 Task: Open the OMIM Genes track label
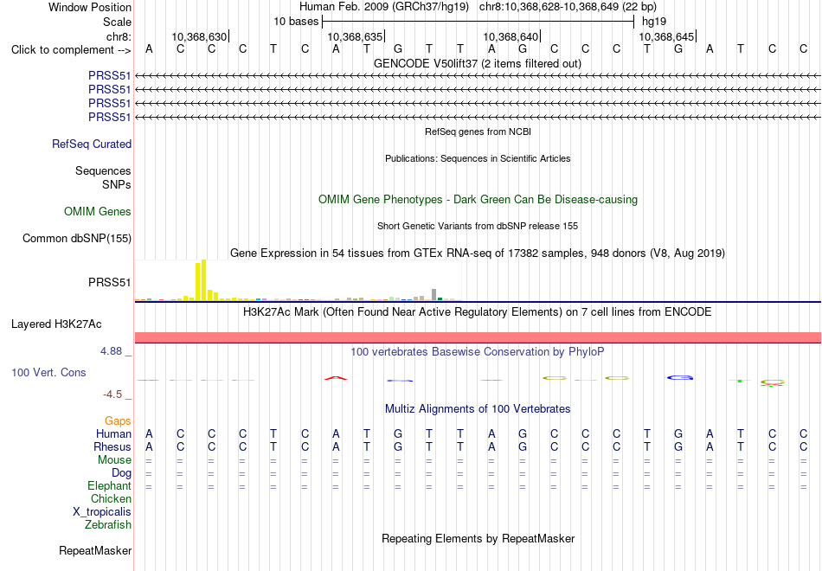point(98,211)
